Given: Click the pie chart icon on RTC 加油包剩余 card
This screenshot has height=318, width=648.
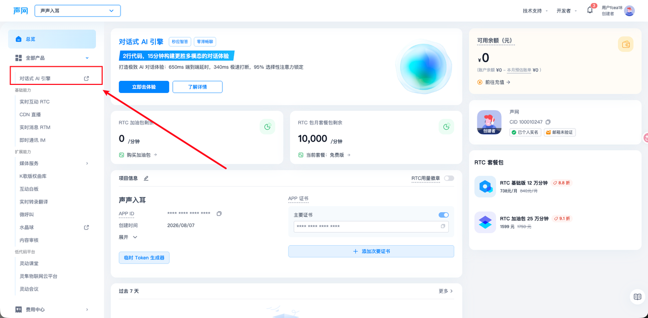Looking at the screenshot, I should pos(267,127).
